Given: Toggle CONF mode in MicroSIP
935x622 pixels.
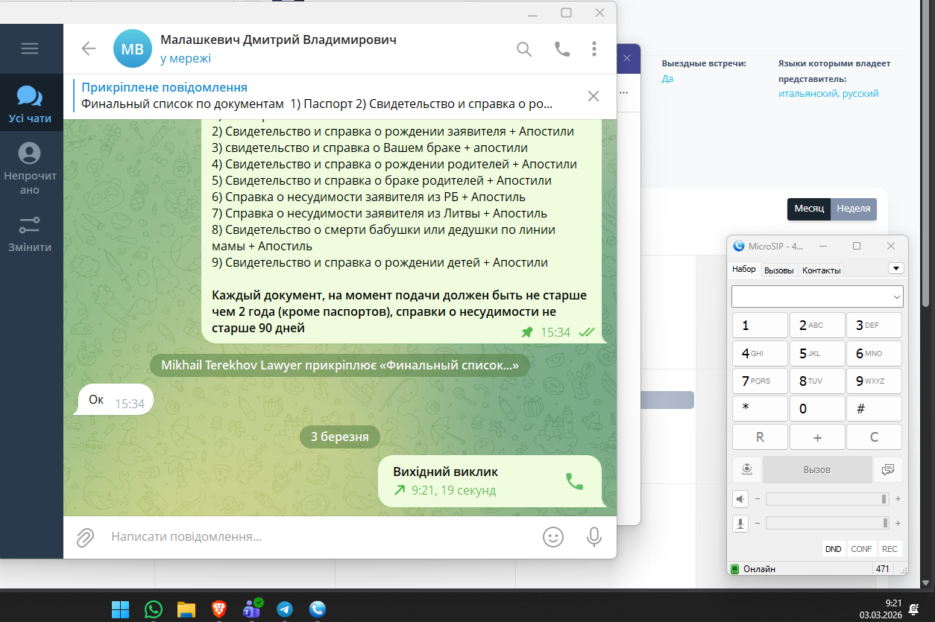Looking at the screenshot, I should point(861,549).
